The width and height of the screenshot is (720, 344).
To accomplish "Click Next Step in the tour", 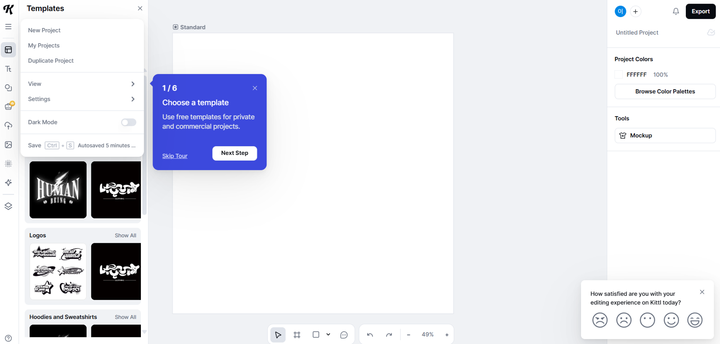I will (x=234, y=153).
